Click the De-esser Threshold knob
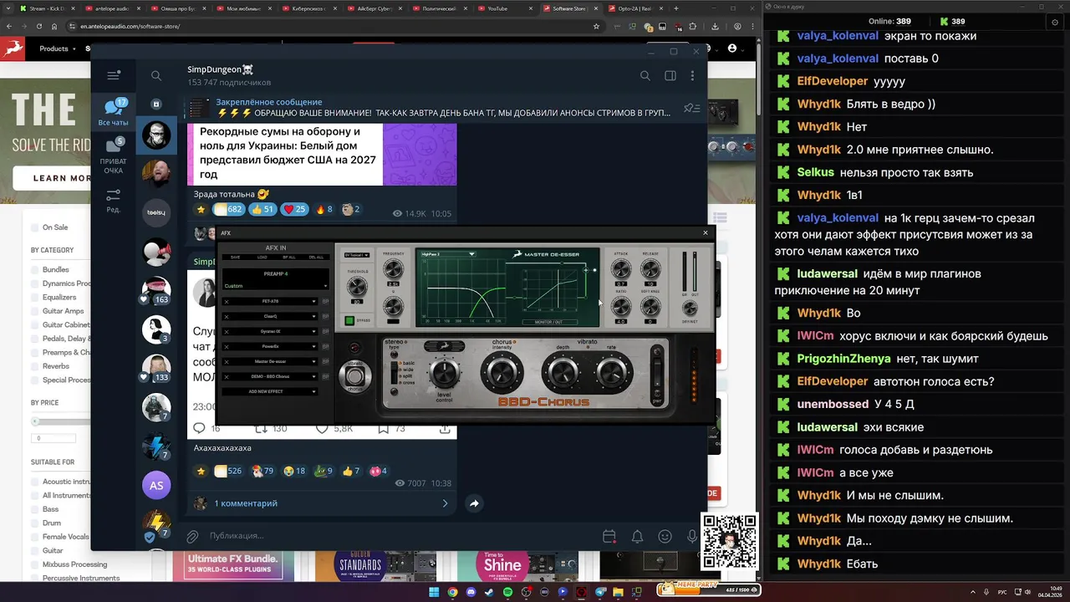Image resolution: width=1070 pixels, height=602 pixels. (x=357, y=286)
